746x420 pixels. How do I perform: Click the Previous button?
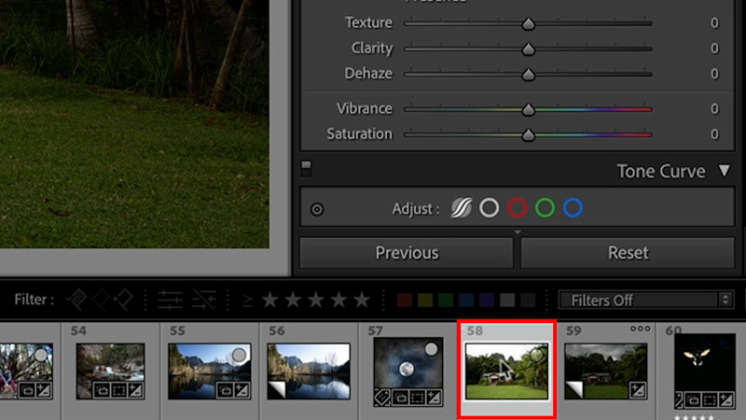(x=407, y=253)
